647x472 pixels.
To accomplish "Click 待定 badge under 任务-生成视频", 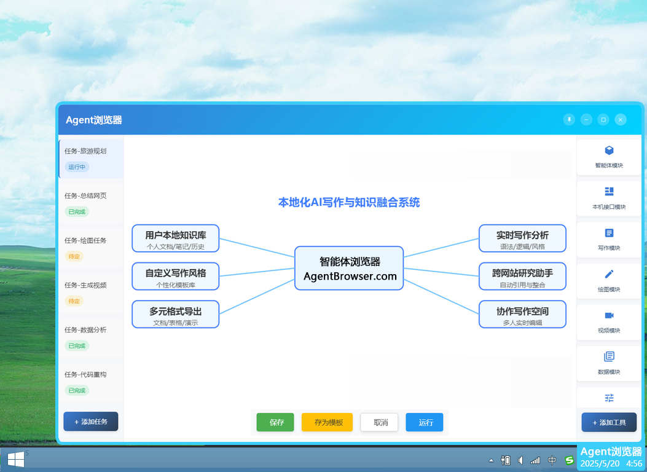I will point(74,301).
